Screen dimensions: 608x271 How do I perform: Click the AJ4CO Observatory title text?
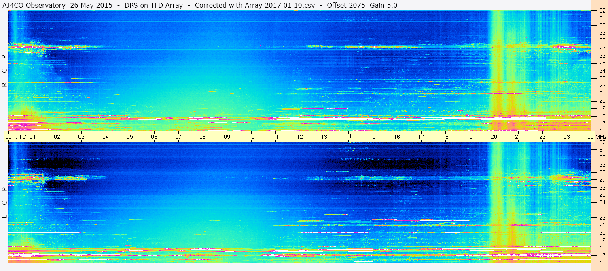pos(35,5)
